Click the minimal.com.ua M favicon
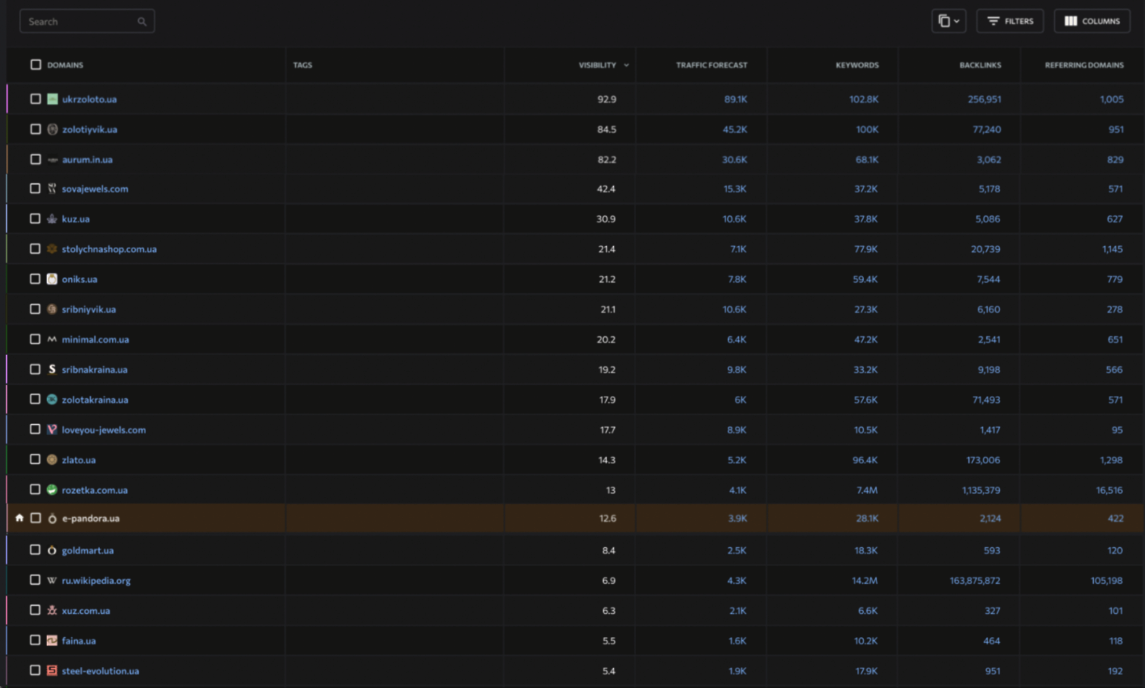 [52, 339]
